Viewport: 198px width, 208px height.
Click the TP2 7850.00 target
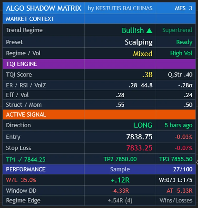pyautogui.click(x=120, y=159)
